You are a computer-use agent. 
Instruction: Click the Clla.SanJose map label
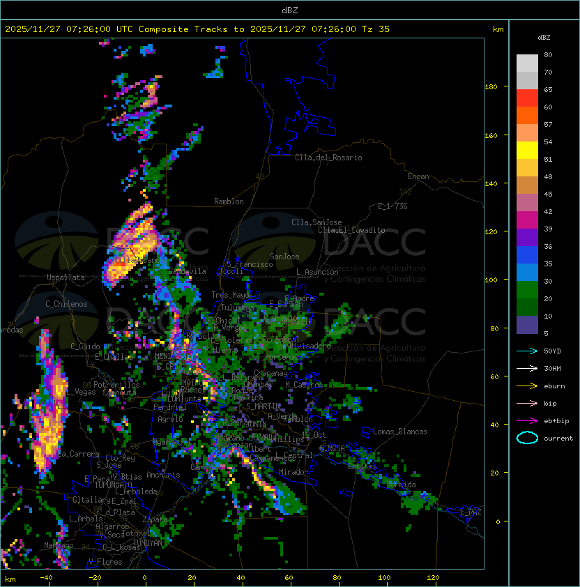coord(316,222)
